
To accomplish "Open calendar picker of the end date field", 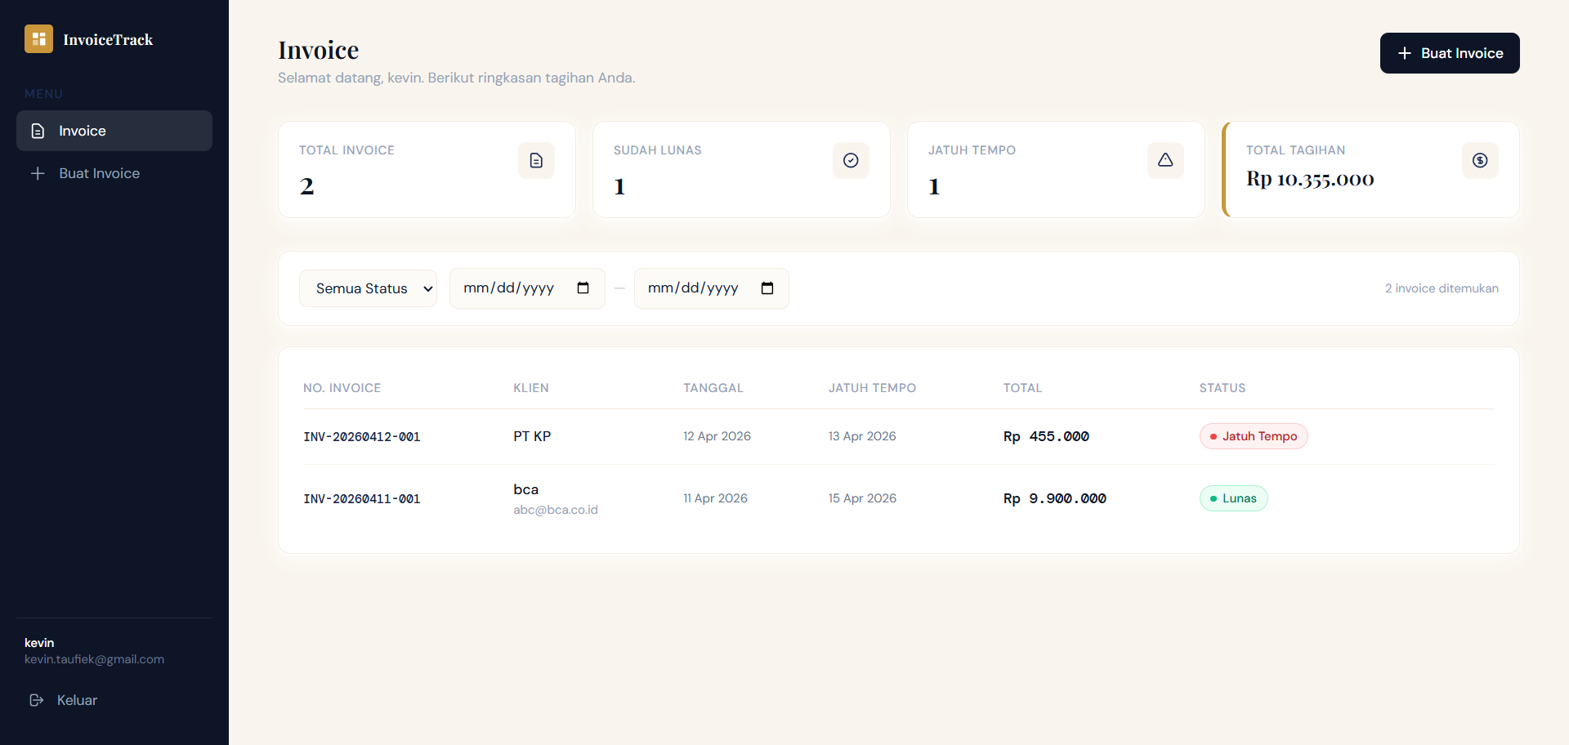I will pyautogui.click(x=767, y=288).
